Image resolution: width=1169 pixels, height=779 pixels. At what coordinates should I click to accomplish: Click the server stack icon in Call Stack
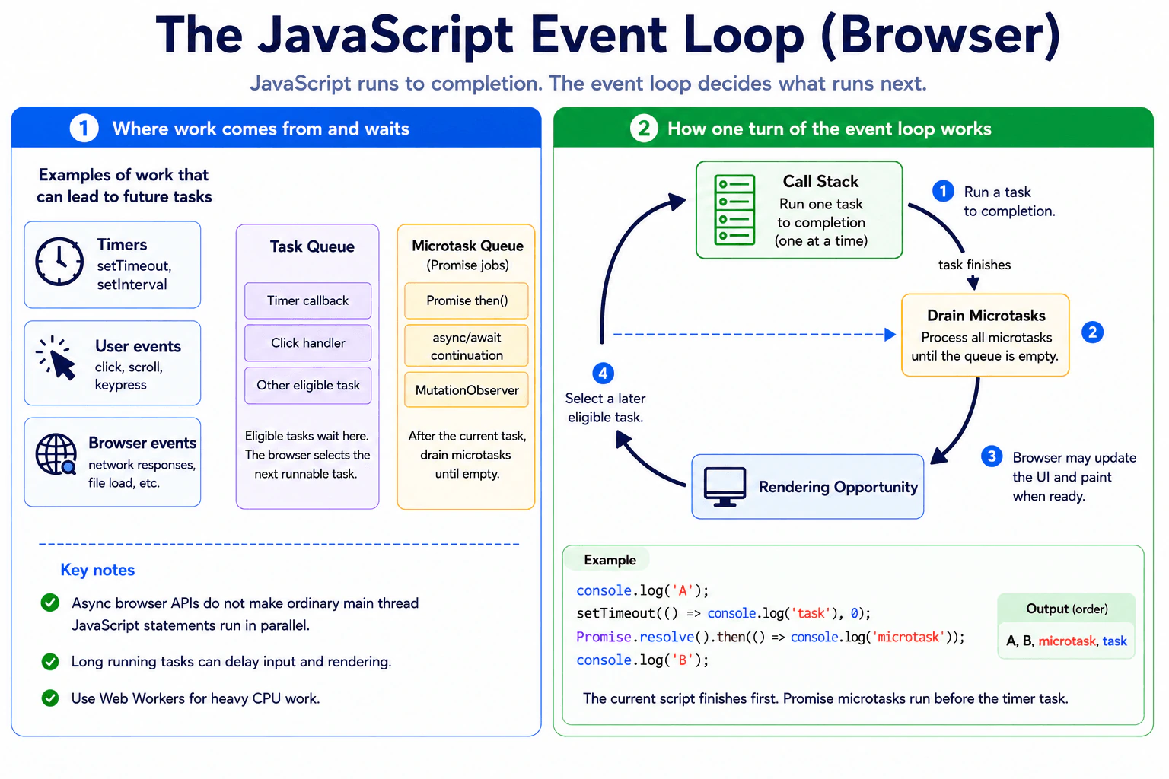(734, 210)
